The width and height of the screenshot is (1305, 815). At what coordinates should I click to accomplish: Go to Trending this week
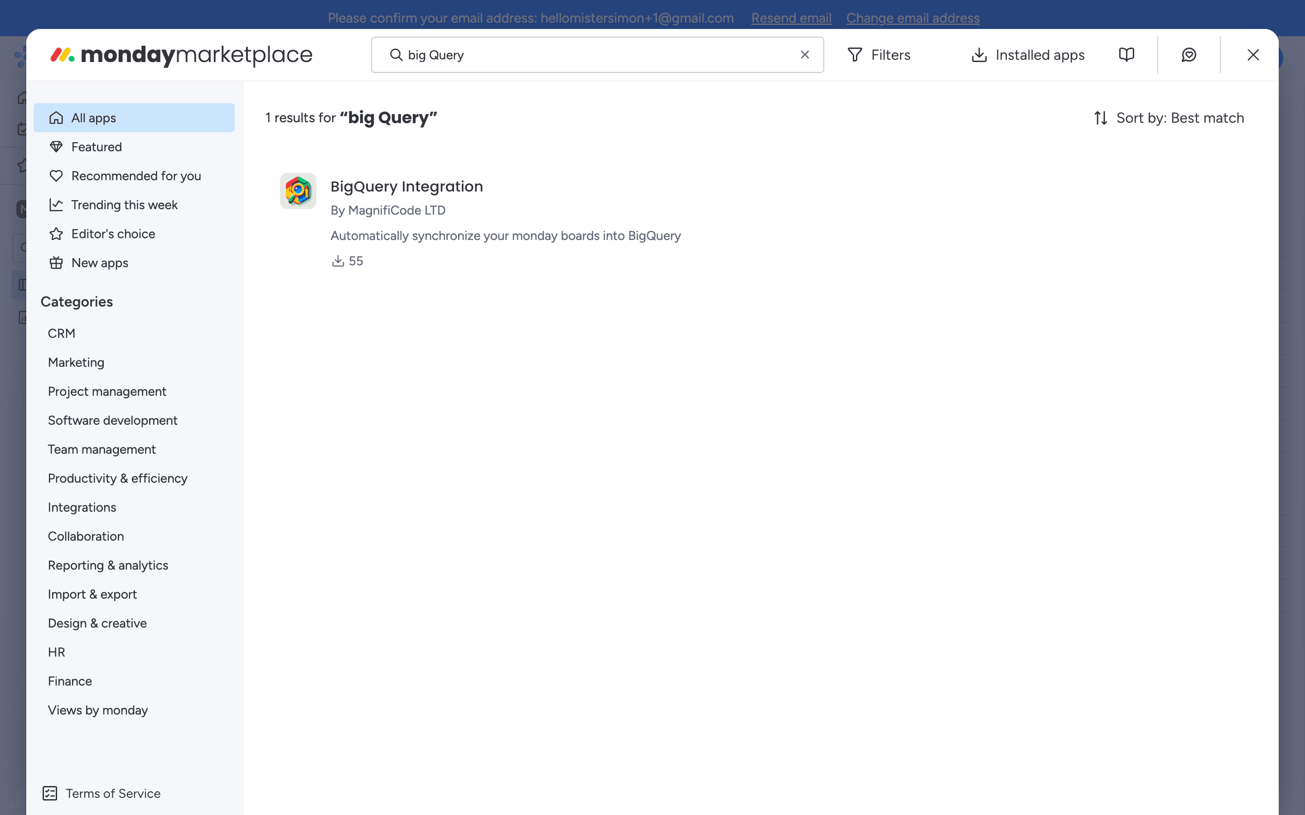point(124,205)
